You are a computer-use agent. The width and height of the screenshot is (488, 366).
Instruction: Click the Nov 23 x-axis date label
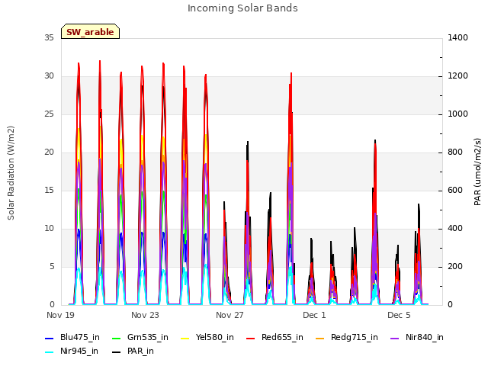coord(145,315)
